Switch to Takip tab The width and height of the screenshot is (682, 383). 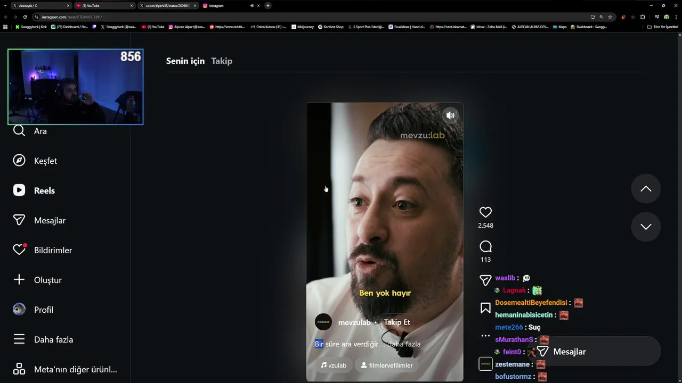click(x=222, y=61)
